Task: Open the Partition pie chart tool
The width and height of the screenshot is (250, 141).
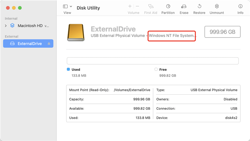Action: (168, 6)
